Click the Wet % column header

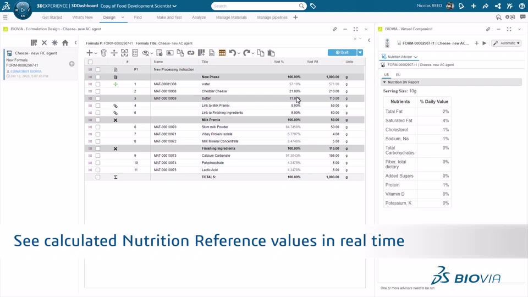(x=279, y=62)
